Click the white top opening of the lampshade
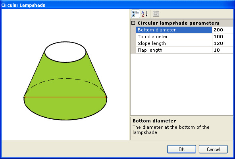 [x=65, y=52]
